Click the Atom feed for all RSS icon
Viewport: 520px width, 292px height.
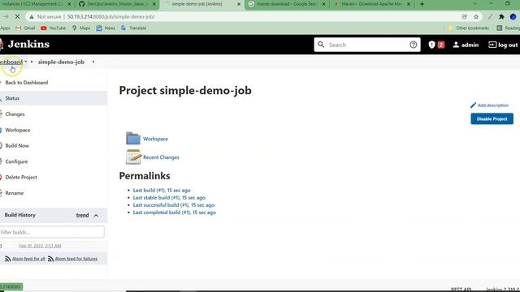click(7, 259)
